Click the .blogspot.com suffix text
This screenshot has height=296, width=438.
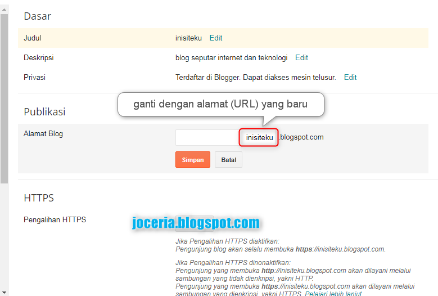(301, 137)
